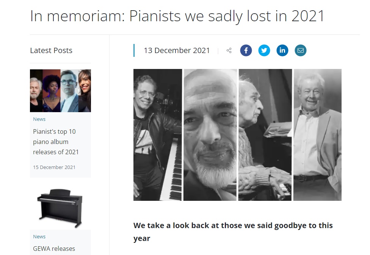Open the black GEWA digital piano thumbnail

(x=60, y=208)
